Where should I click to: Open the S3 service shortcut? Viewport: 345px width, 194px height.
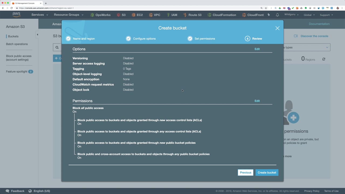coord(121,15)
